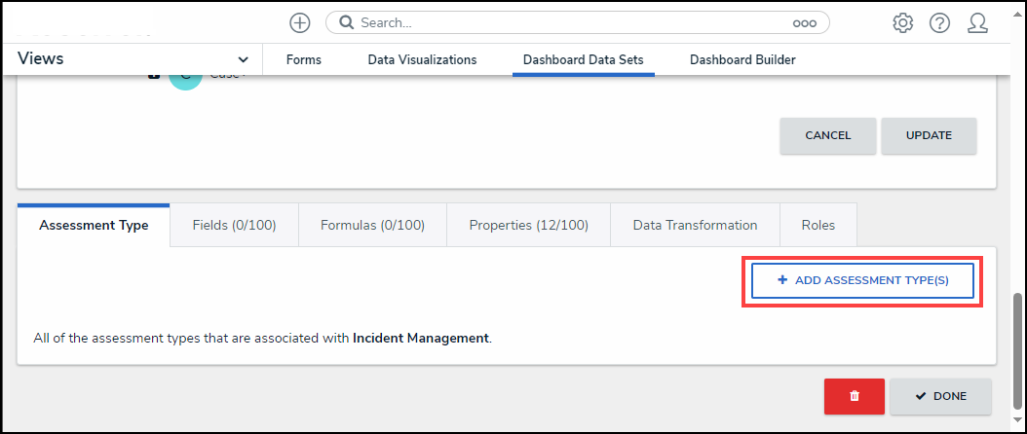Click the red trash delete button

[854, 396]
